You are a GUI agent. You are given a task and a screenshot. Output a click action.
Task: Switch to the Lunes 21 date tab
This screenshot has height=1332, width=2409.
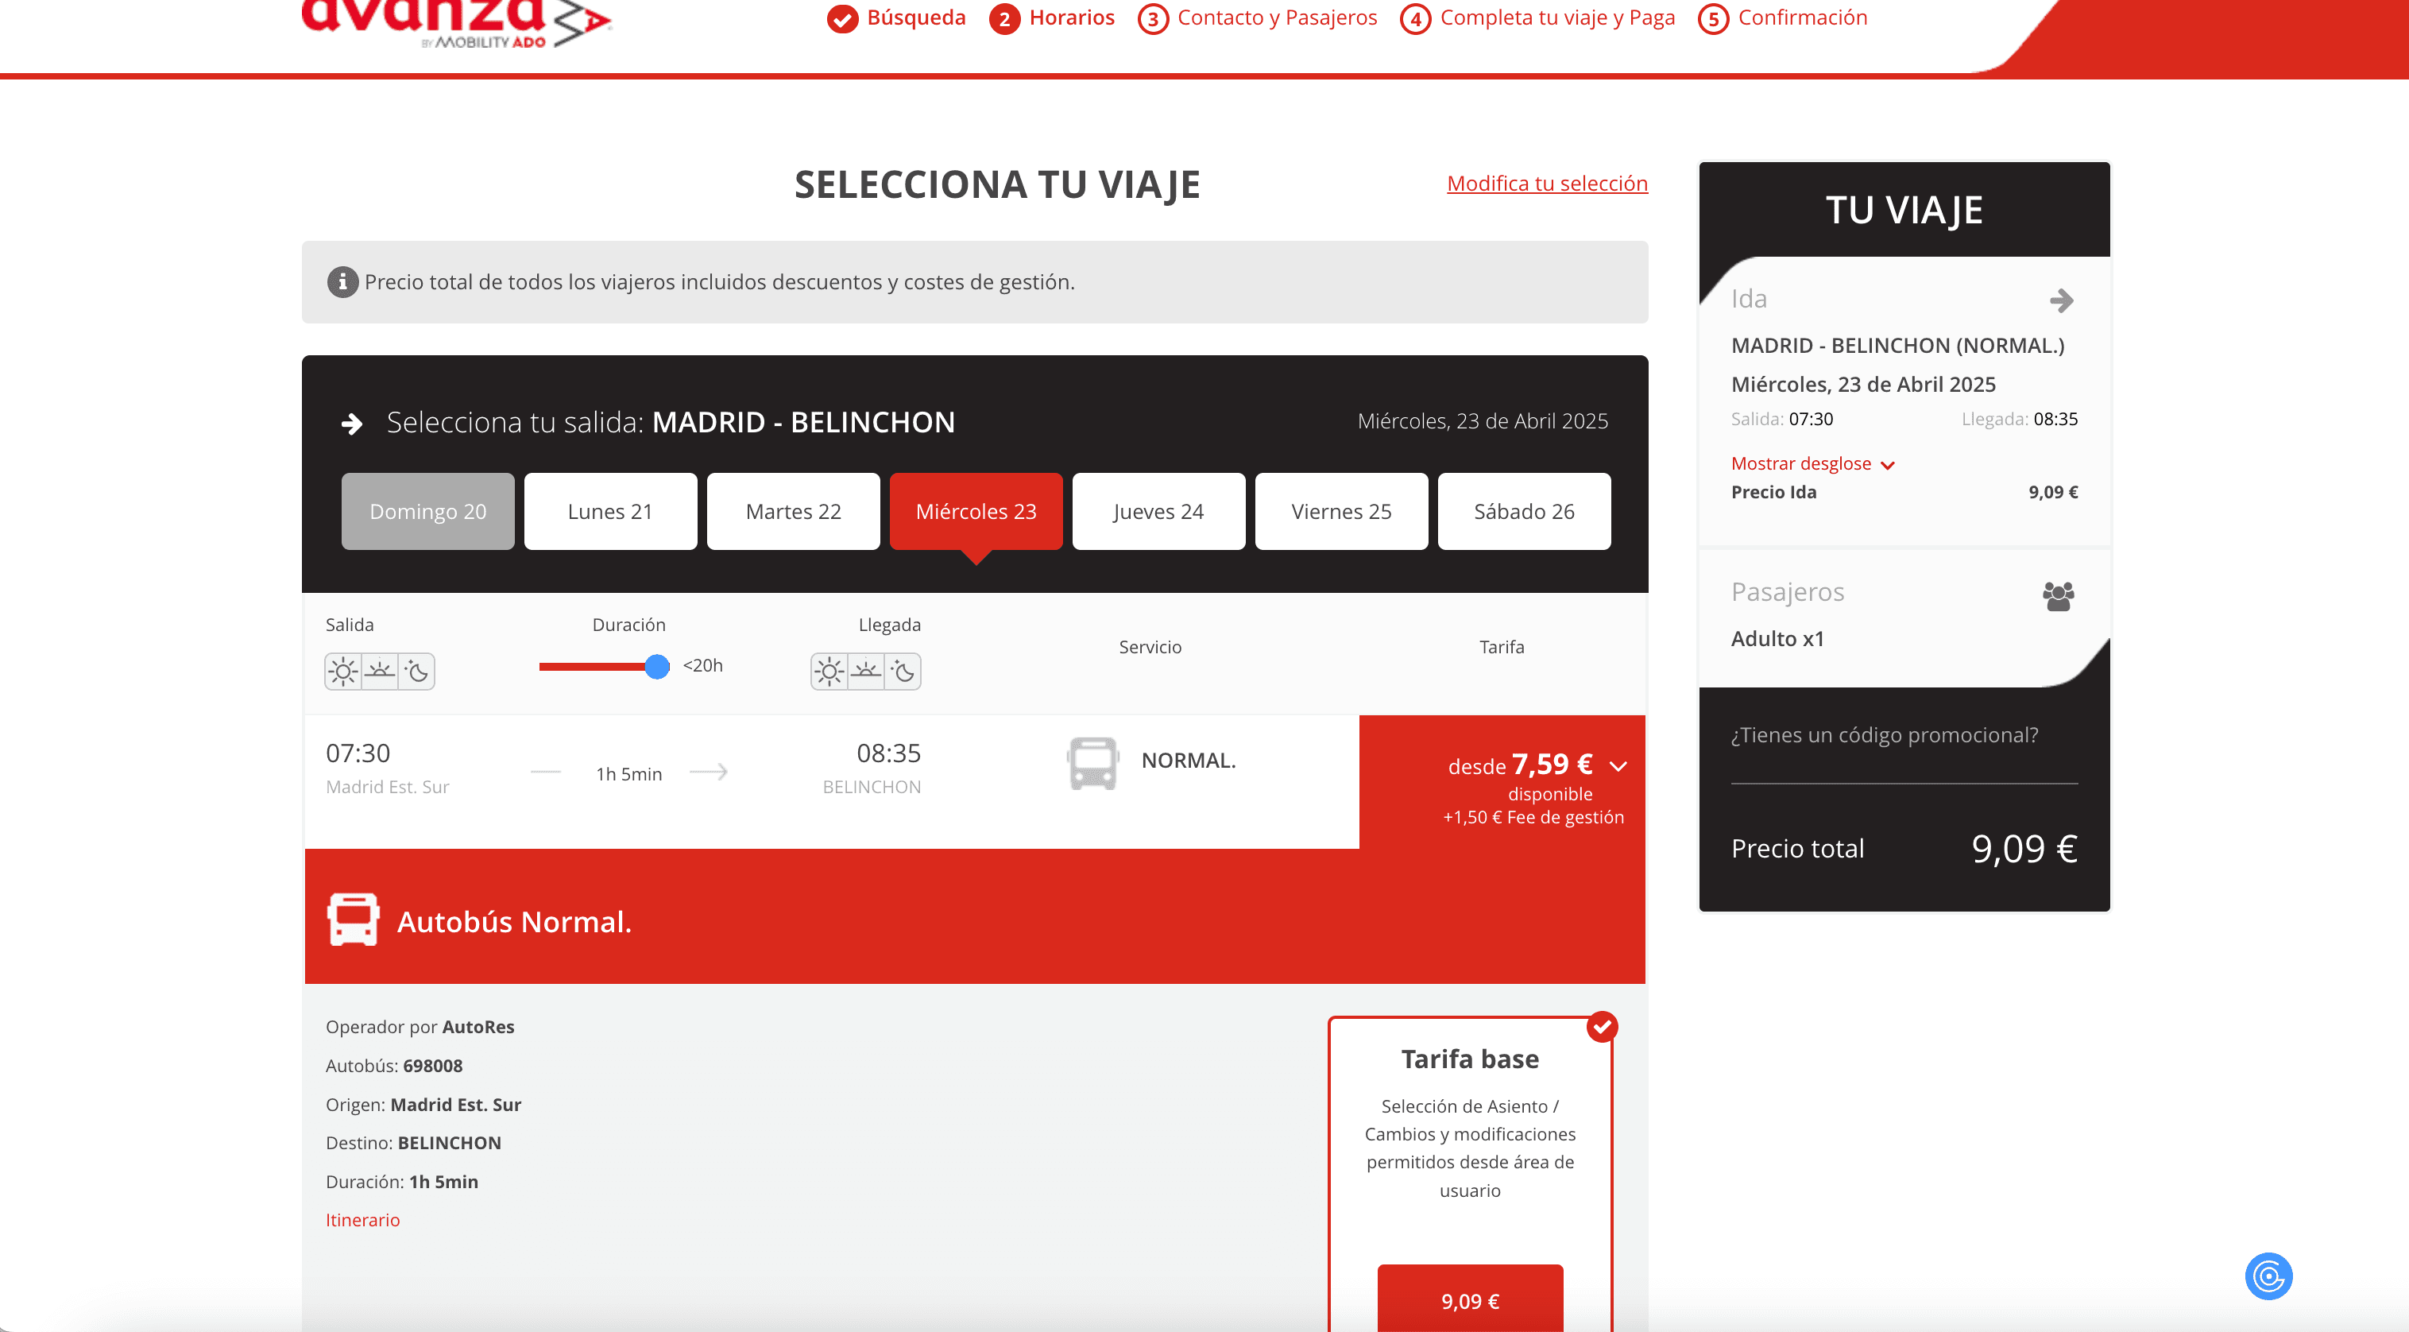click(x=609, y=512)
